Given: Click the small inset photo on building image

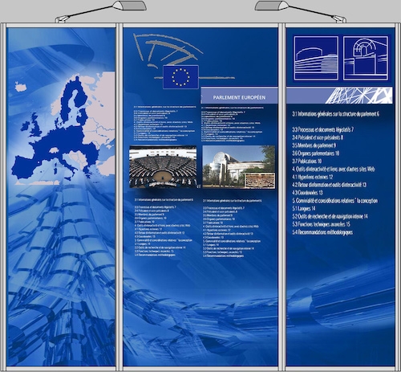Looking at the screenshot, I should [260, 180].
